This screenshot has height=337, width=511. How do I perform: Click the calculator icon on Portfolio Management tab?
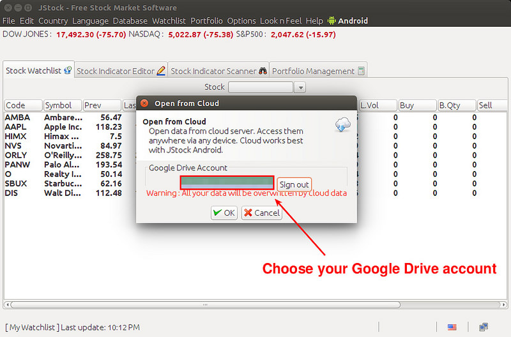pos(361,71)
